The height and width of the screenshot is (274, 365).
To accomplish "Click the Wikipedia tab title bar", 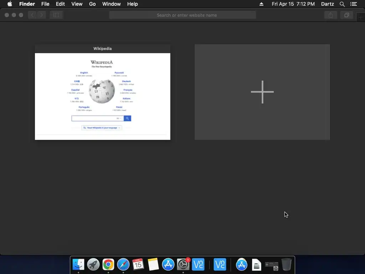I will (103, 49).
